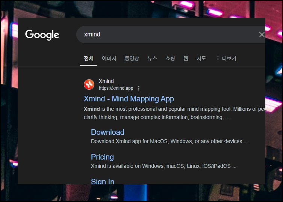Open the Download sitelink
The height and width of the screenshot is (202, 283).
107,132
